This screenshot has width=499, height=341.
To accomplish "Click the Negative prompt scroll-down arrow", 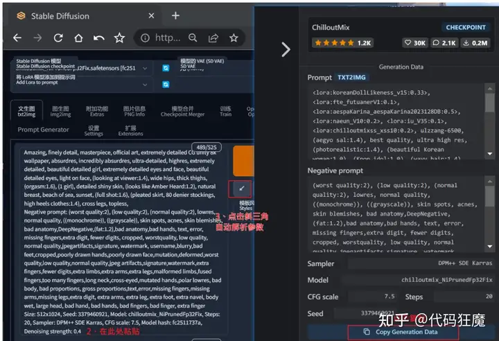I will [x=490, y=247].
